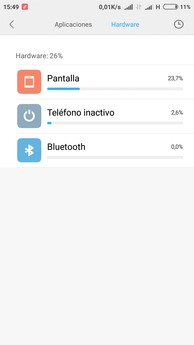This screenshot has height=345, width=194.
Task: Click the Bluetooth usage progress bar
Action: [x=115, y=157]
